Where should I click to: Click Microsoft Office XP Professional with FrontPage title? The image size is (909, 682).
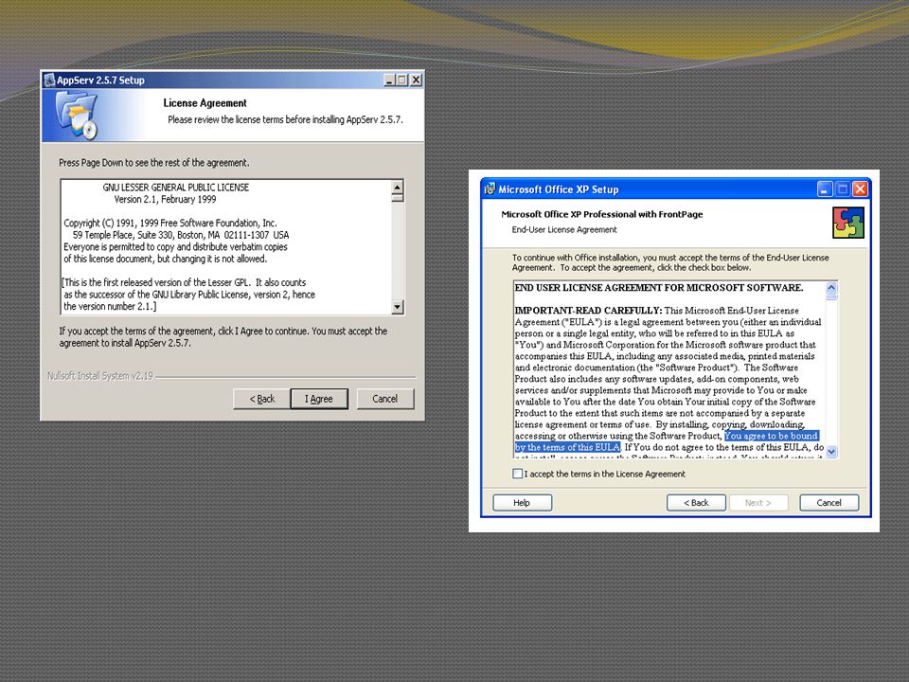[x=602, y=214]
